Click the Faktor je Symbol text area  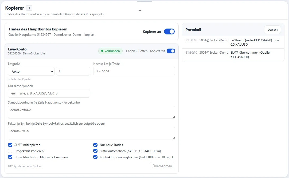pos(92,133)
